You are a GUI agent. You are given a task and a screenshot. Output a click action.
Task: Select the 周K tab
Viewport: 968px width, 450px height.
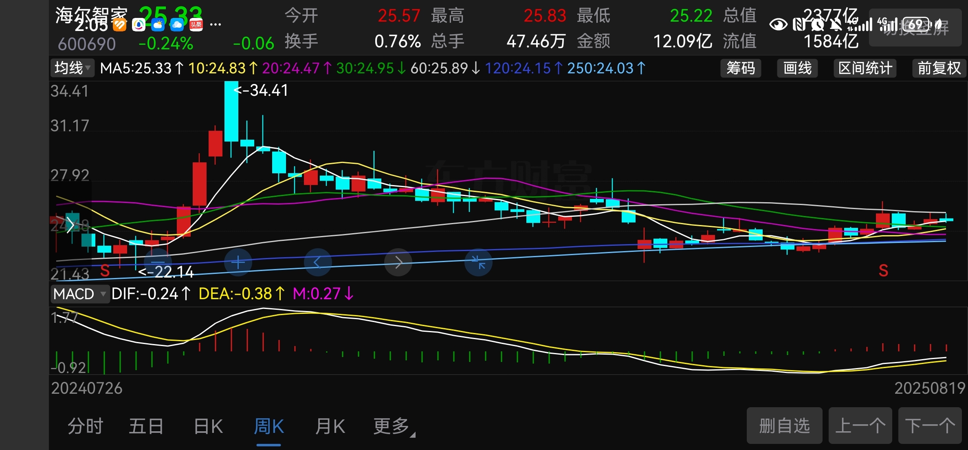268,426
